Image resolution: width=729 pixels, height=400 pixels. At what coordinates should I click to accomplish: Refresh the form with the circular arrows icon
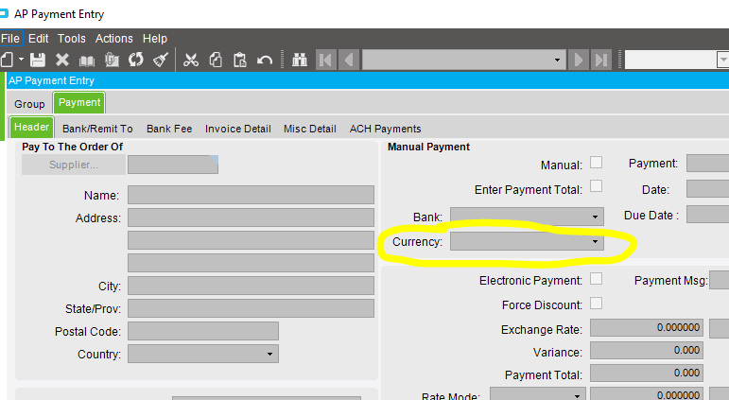pos(136,60)
